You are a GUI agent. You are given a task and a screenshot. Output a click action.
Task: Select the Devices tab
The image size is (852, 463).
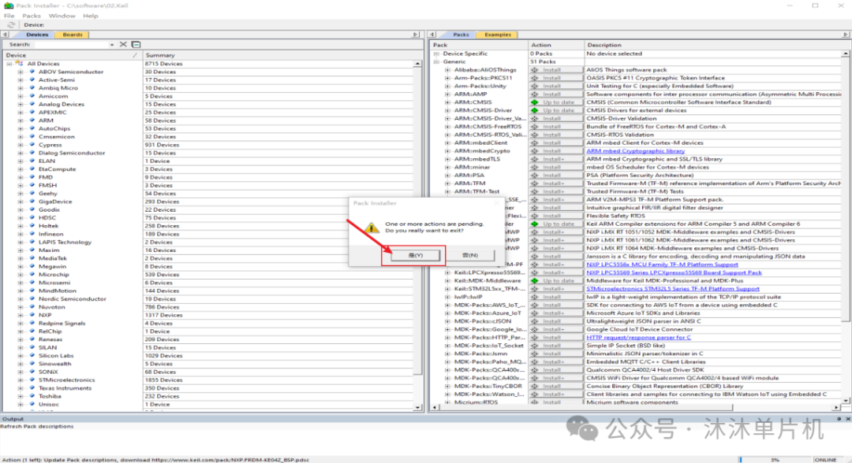37,35
